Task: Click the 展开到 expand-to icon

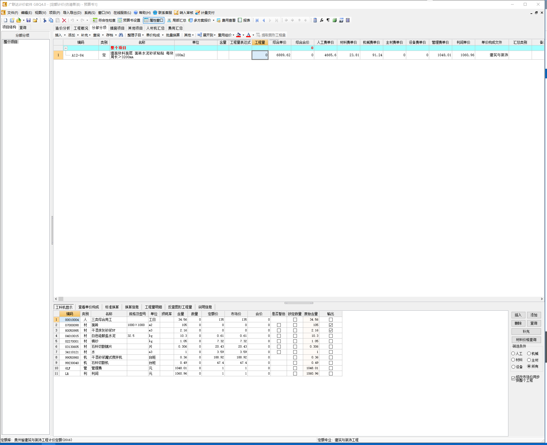Action: [x=200, y=35]
